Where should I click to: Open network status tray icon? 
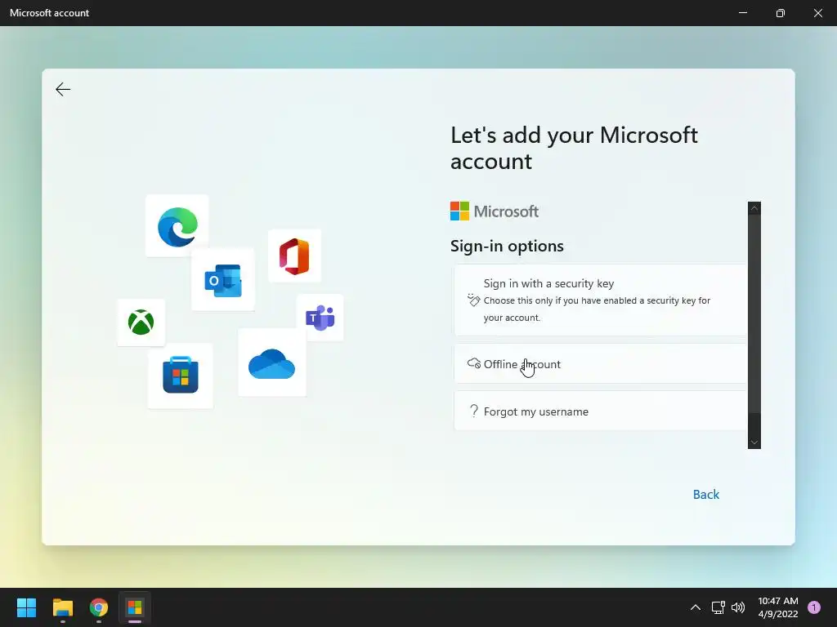pos(718,607)
